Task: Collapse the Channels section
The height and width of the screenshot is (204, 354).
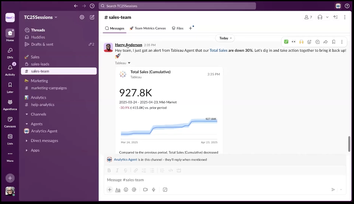Action: click(x=27, y=114)
